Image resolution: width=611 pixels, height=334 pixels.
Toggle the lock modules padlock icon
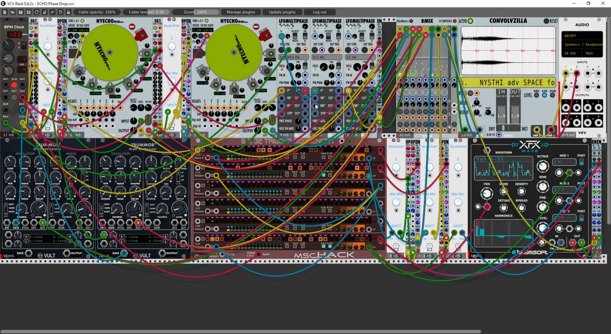(x=68, y=12)
